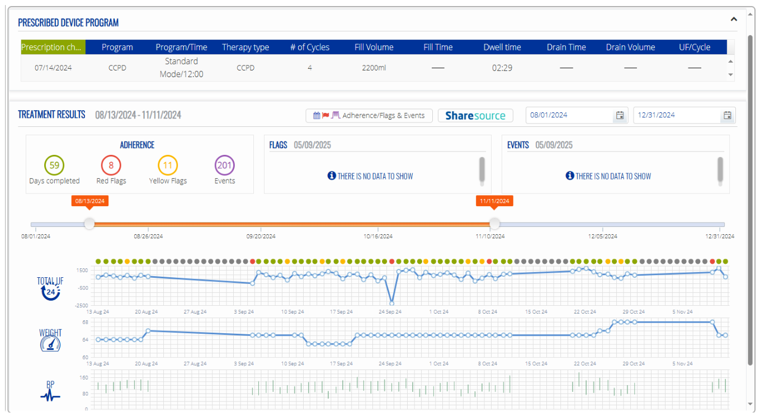Click the 10/16/2024 slider tick label
The width and height of the screenshot is (760, 417).
378,236
